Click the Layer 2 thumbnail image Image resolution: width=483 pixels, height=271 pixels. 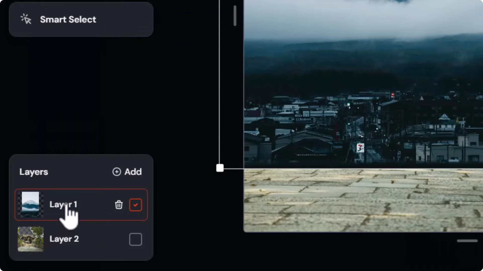pyautogui.click(x=31, y=239)
